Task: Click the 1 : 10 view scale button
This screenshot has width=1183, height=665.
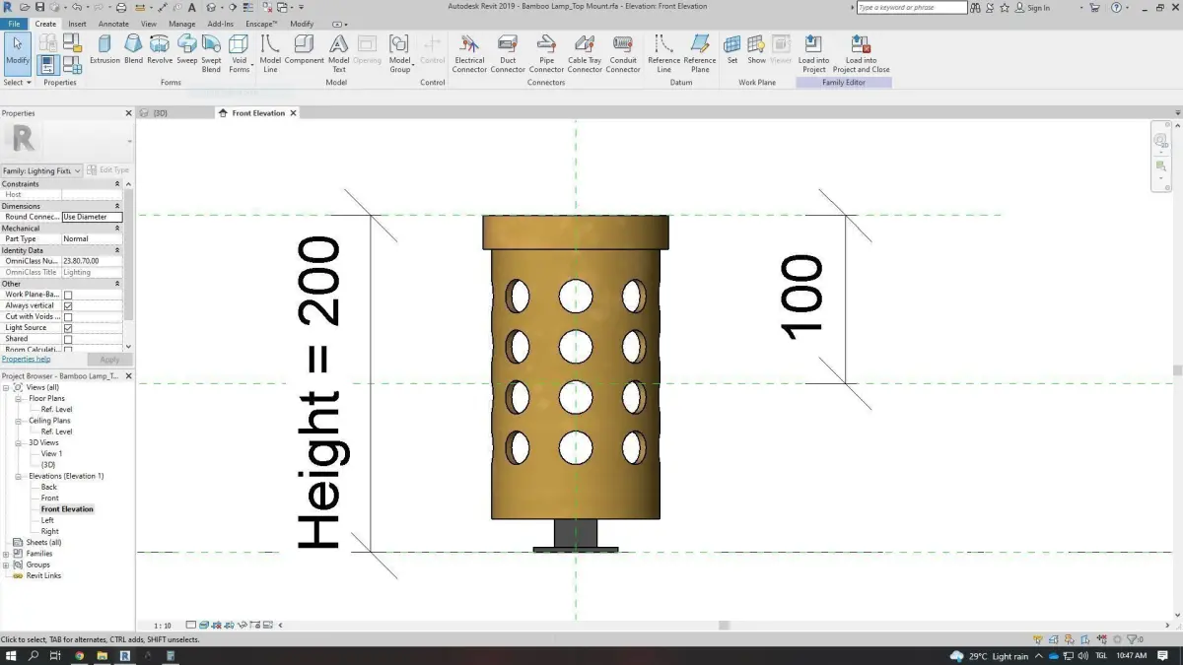Action: [163, 625]
